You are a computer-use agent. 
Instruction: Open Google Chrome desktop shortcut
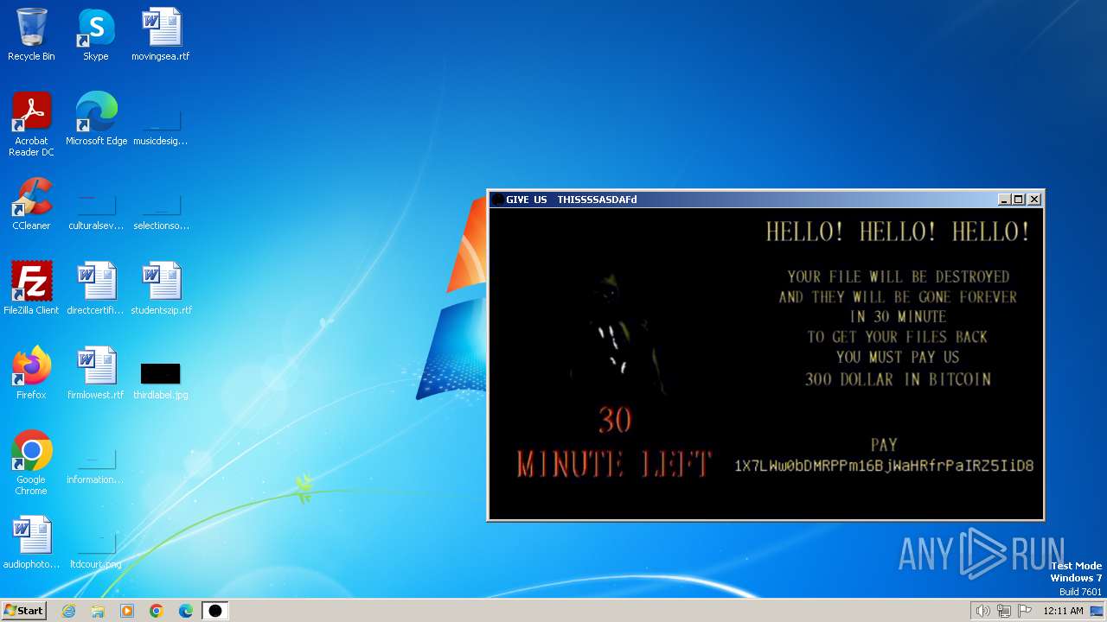point(31,463)
